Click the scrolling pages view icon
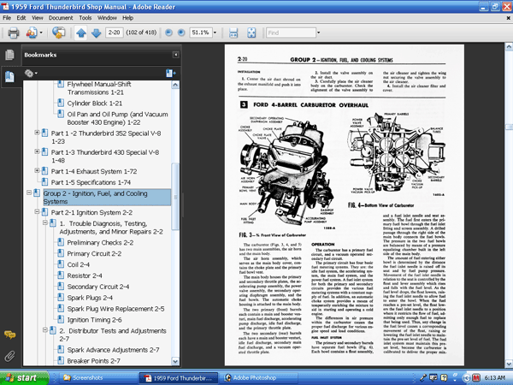 tap(233, 33)
